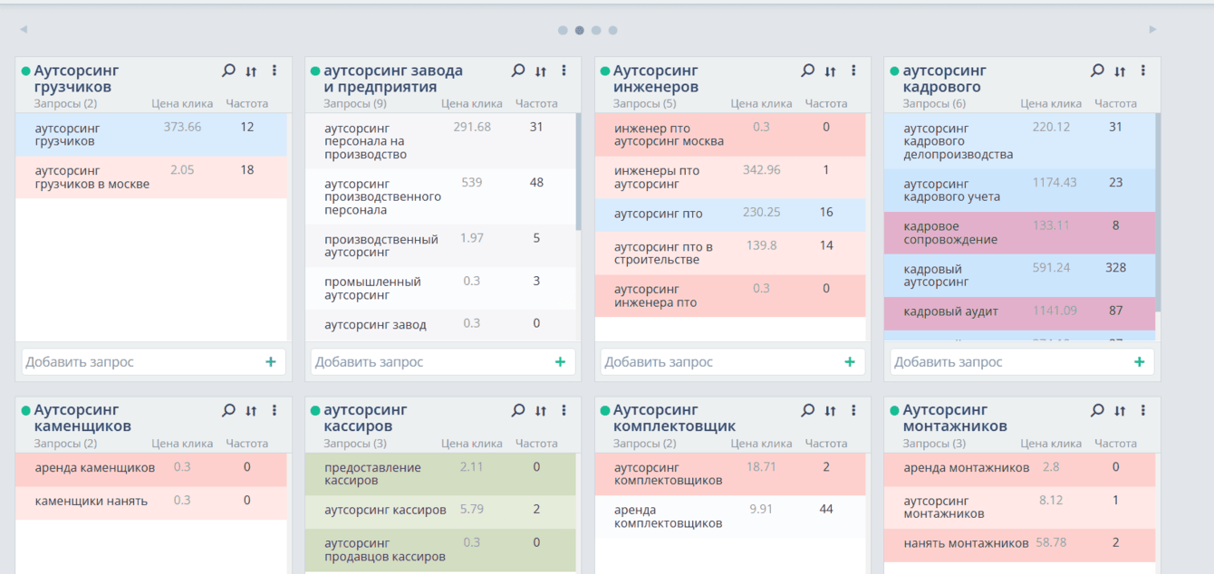
Task: Sort queries in Аутсорсинг комплектовщик group
Action: 831,411
